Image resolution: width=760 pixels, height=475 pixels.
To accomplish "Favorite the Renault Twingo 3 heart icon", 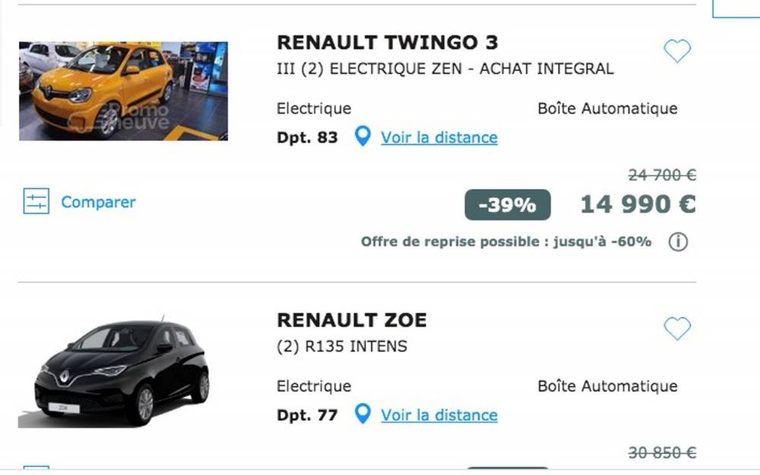I will pyautogui.click(x=677, y=51).
